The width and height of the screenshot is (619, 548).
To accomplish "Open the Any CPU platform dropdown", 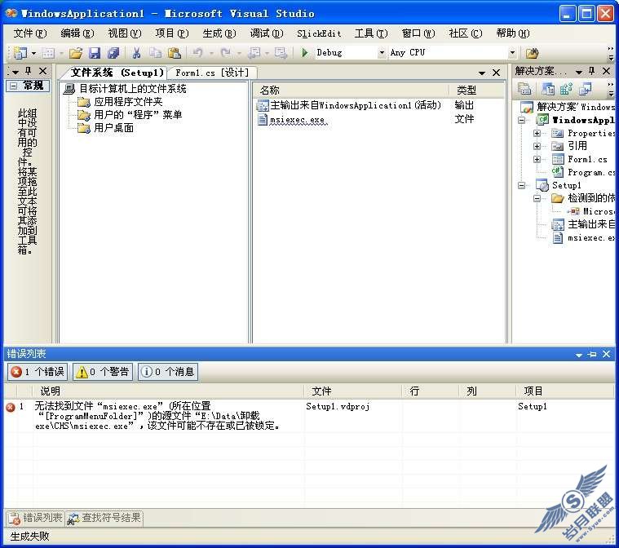I will click(x=512, y=52).
